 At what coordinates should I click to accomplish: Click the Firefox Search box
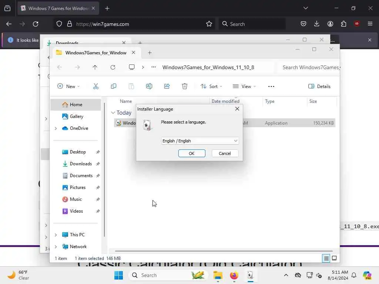click(x=252, y=24)
